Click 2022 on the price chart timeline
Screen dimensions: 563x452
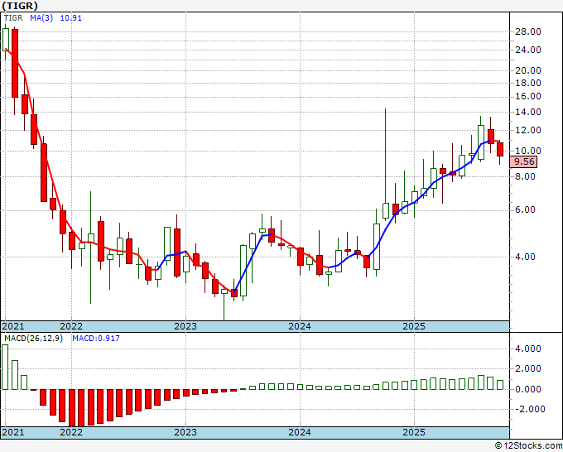(71, 326)
